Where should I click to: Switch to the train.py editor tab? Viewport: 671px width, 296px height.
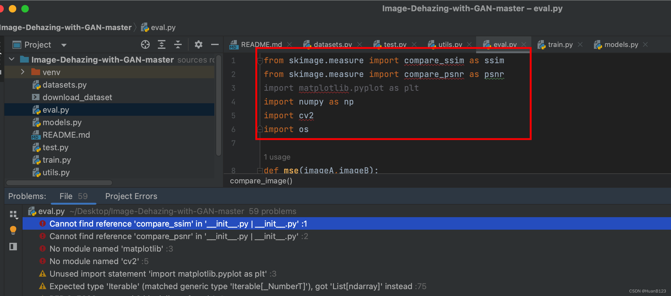tap(555, 44)
